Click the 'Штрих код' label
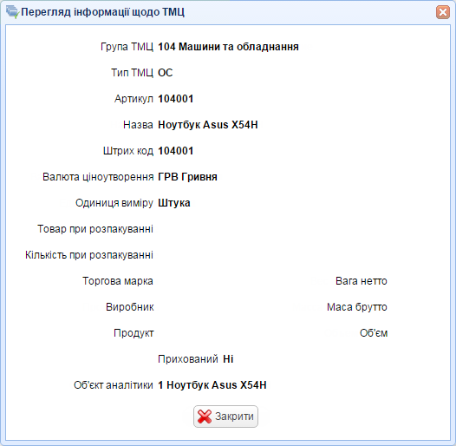This screenshot has height=446, width=456. (128, 151)
